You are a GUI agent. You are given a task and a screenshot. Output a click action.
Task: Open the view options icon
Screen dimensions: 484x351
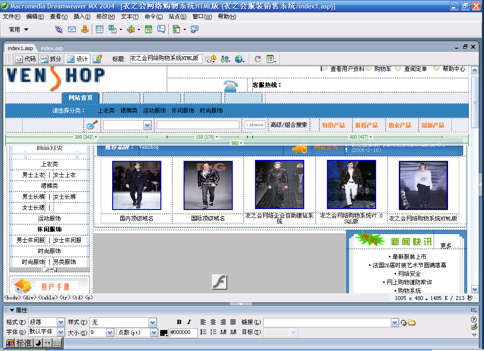pos(271,59)
